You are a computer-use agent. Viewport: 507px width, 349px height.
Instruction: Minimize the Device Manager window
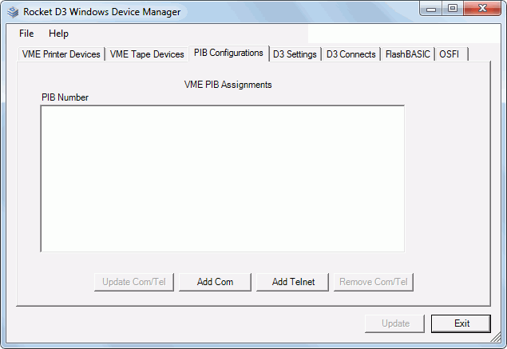coord(430,9)
